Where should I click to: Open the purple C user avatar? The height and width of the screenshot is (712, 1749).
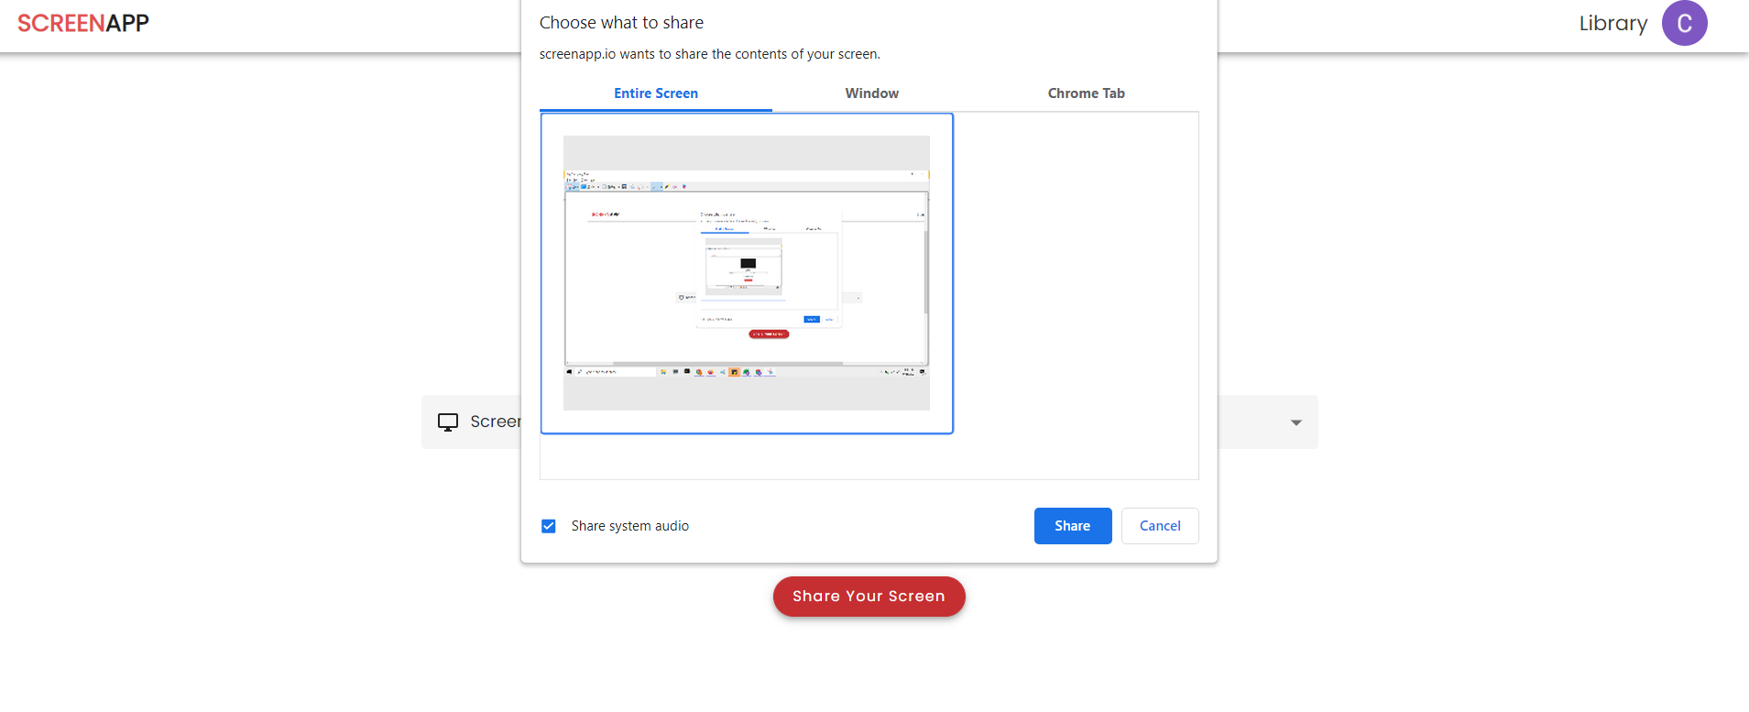[1684, 24]
